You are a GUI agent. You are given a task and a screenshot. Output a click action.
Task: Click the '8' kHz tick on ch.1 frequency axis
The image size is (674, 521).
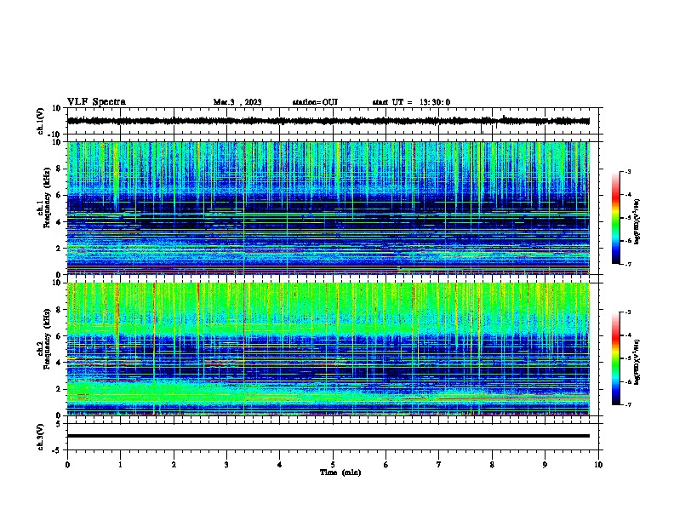click(59, 169)
